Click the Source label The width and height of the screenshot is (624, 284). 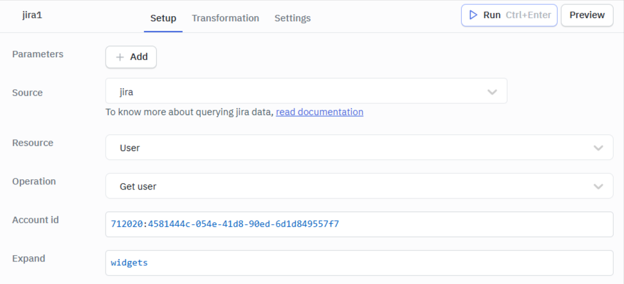coord(28,93)
